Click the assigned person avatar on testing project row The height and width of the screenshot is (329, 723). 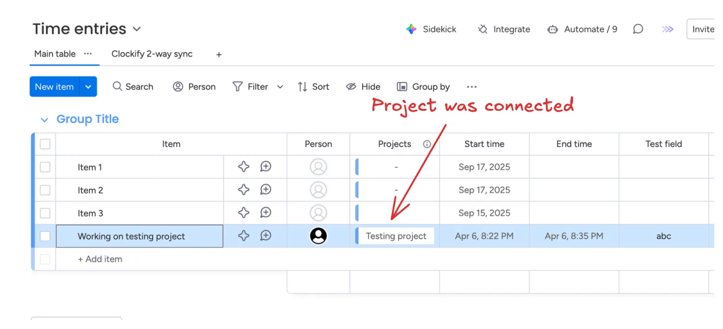[x=318, y=236]
